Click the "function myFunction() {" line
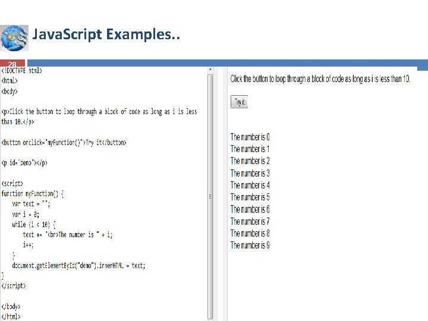The height and width of the screenshot is (321, 428). tap(33, 194)
